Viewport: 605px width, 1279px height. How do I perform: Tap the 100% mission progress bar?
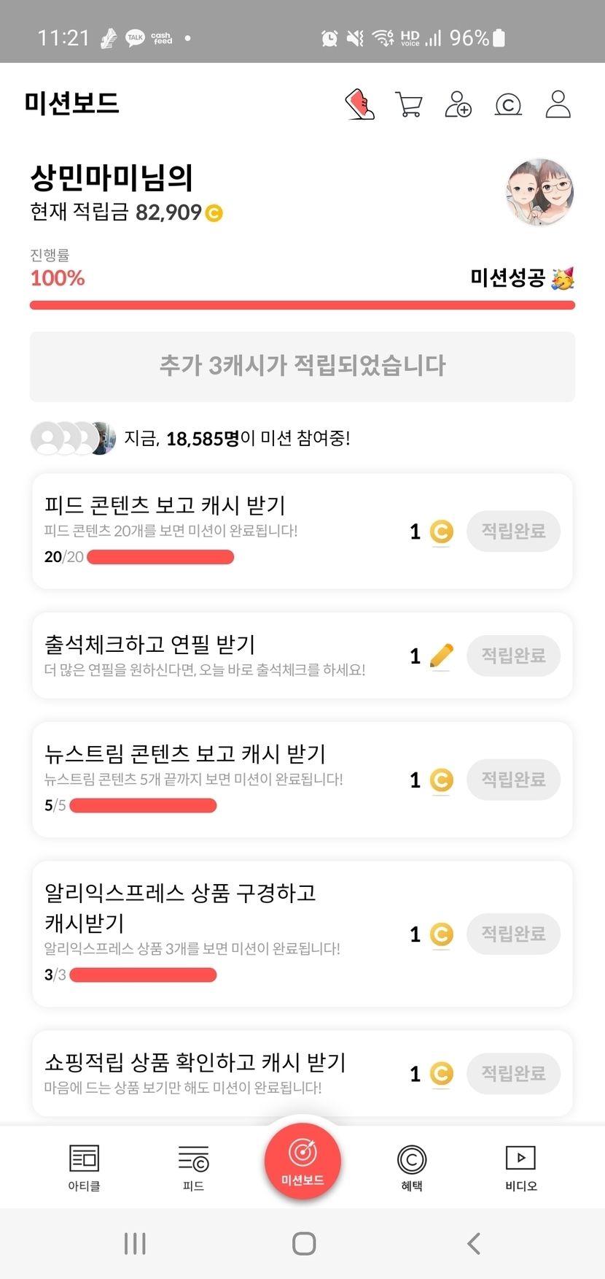click(x=302, y=305)
